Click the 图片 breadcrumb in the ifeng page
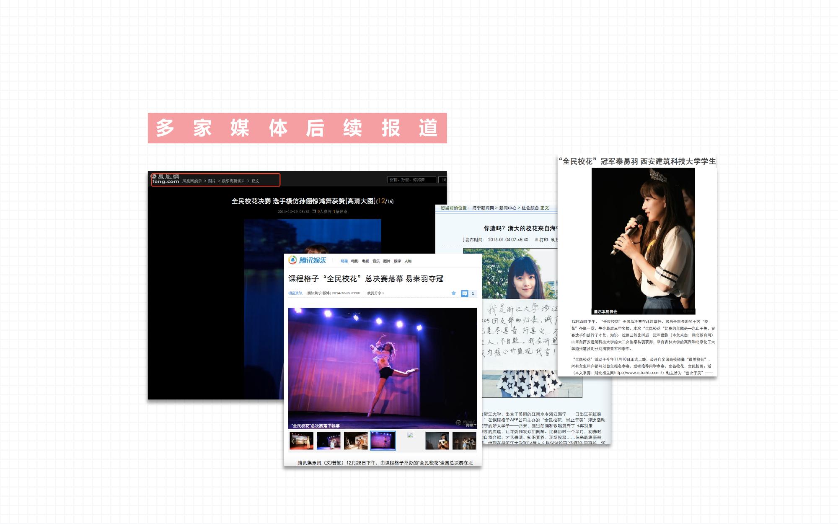Image resolution: width=838 pixels, height=524 pixels. coord(212,181)
